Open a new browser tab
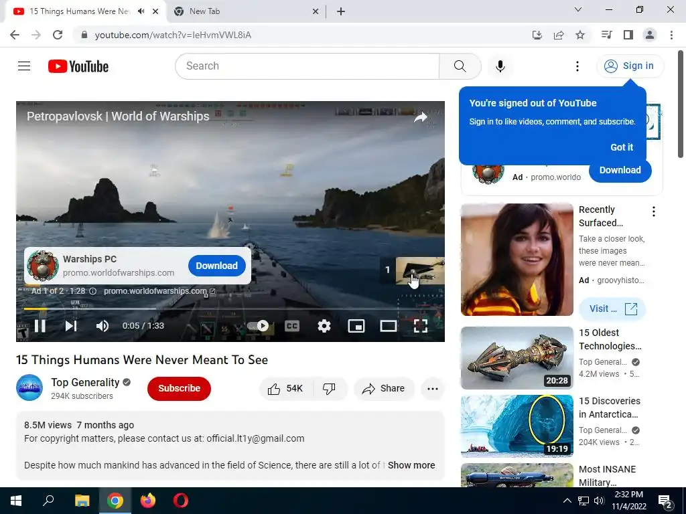This screenshot has width=686, height=514. [341, 11]
